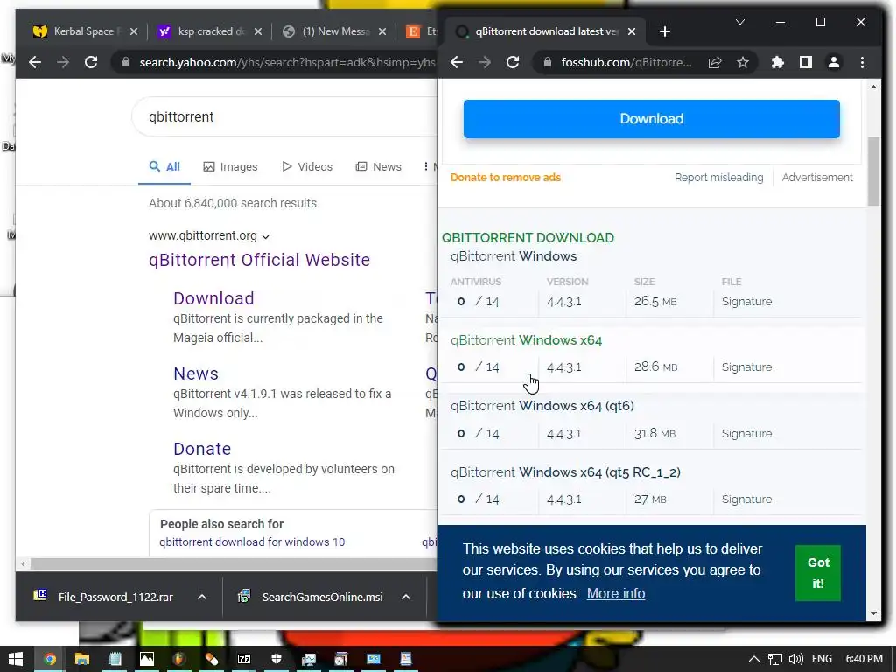
Task: Click the FossHub page vertical scrollbar thumb
Action: pos(873,171)
